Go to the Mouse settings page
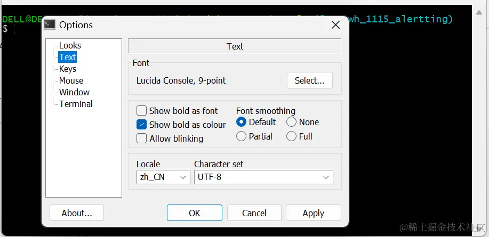 (x=71, y=80)
